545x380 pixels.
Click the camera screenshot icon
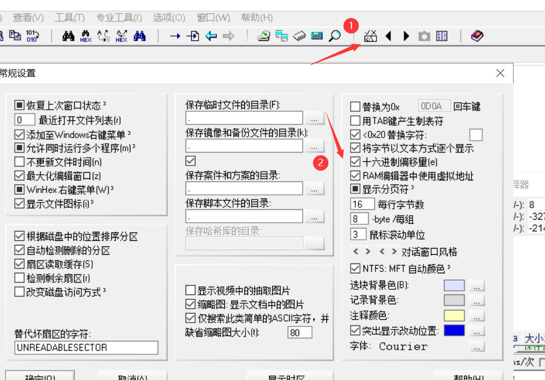coord(423,36)
